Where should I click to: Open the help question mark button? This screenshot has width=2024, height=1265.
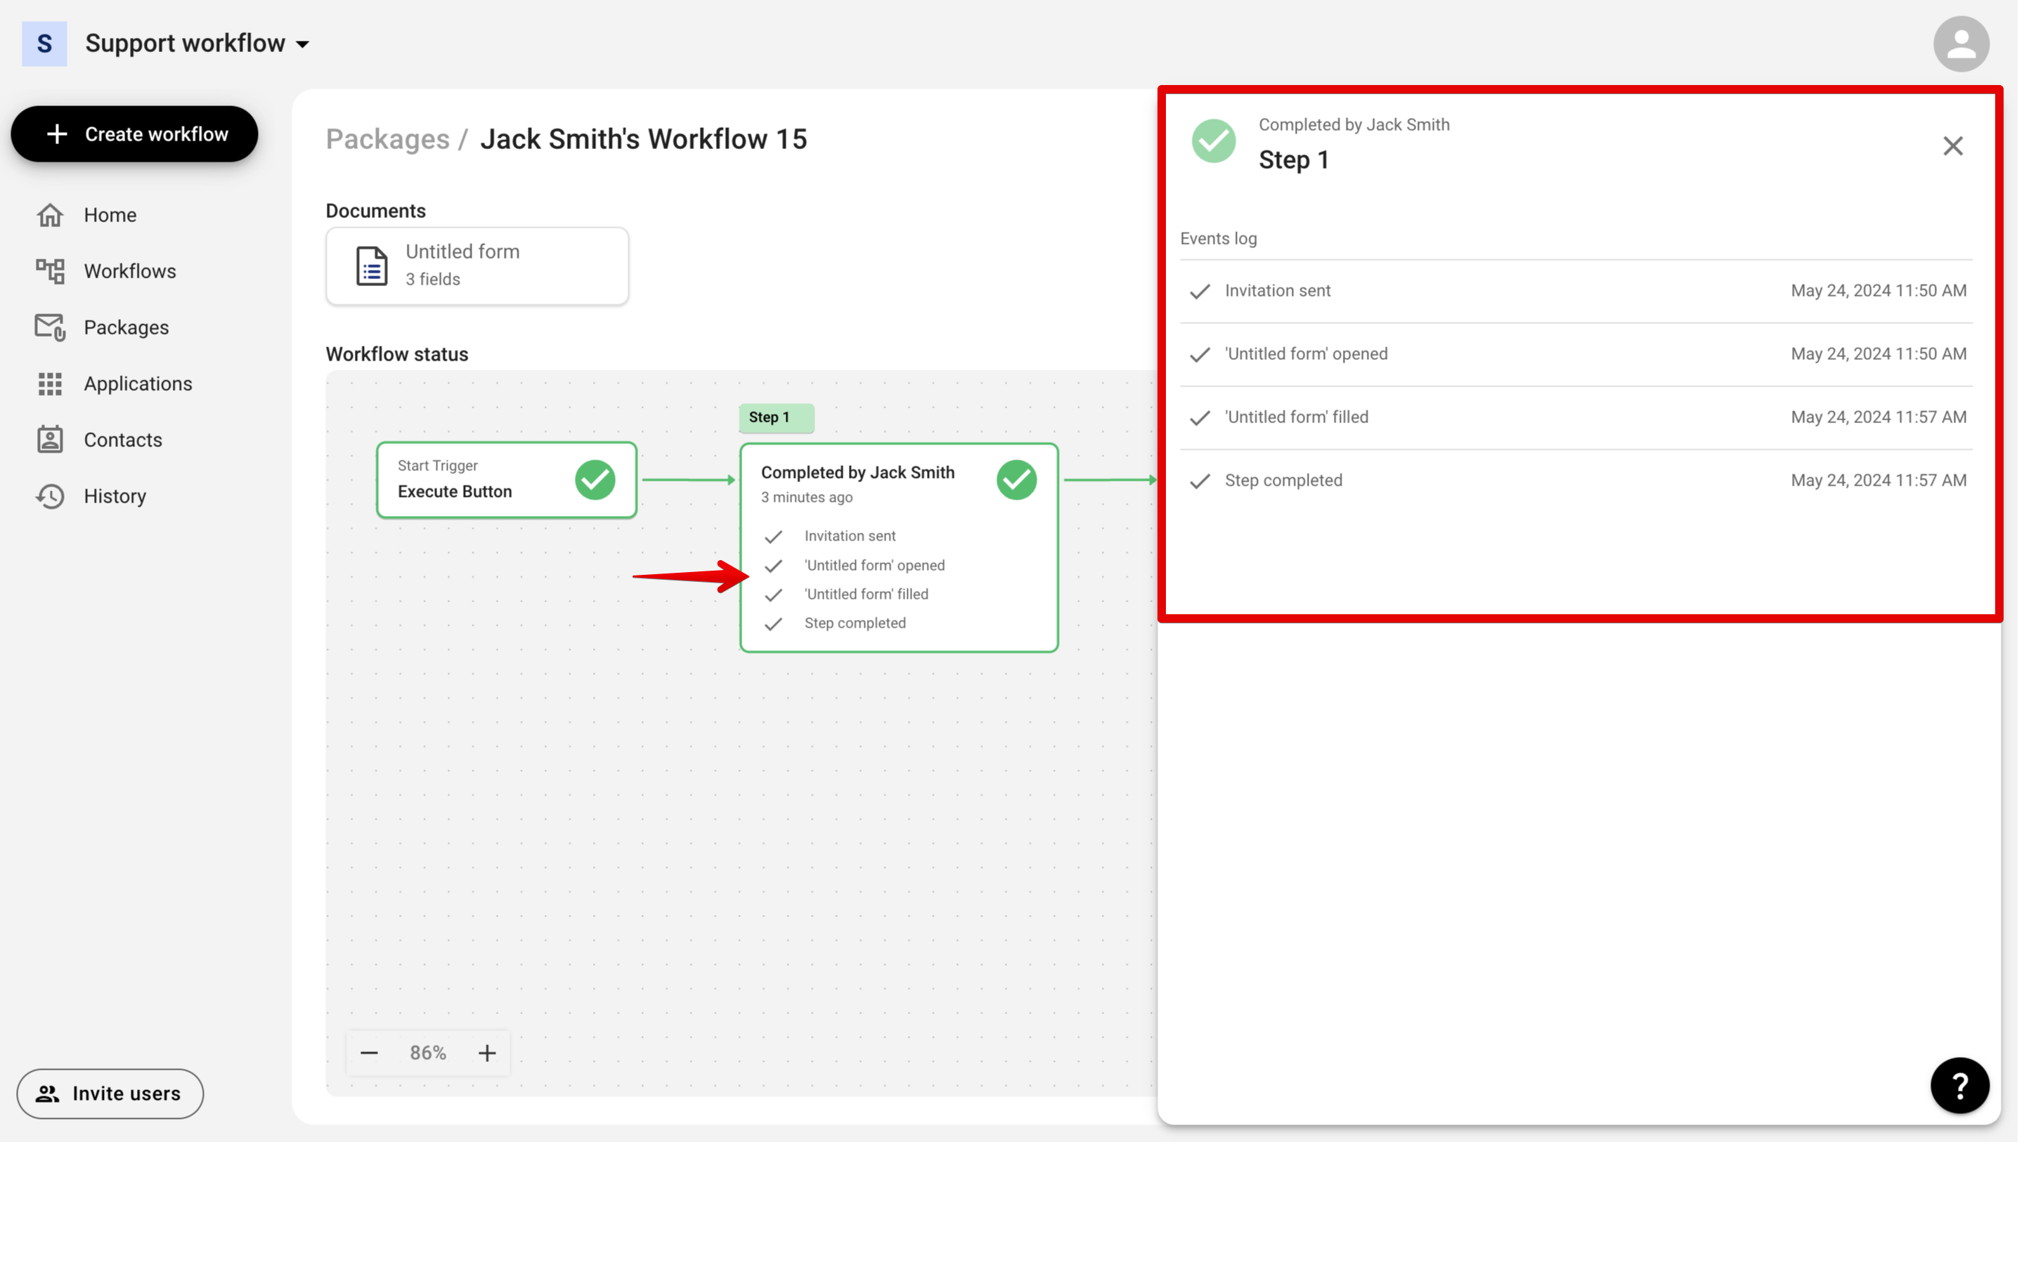pyautogui.click(x=1959, y=1085)
